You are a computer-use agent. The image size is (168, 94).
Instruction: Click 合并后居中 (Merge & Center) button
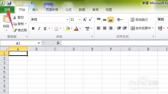(141, 28)
